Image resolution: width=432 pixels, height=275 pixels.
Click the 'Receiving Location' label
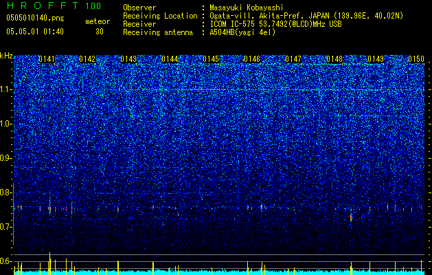click(160, 16)
